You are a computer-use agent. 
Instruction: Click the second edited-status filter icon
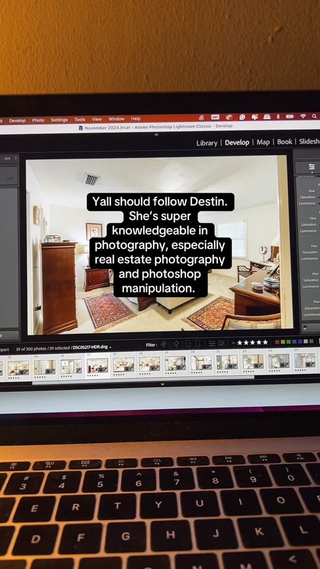(221, 343)
